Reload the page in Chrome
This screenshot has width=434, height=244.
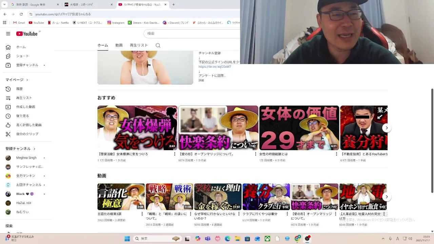[x=21, y=14]
